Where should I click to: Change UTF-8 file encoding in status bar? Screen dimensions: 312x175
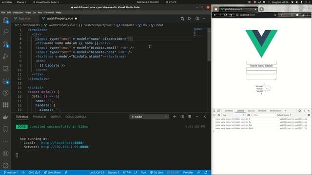point(127,173)
